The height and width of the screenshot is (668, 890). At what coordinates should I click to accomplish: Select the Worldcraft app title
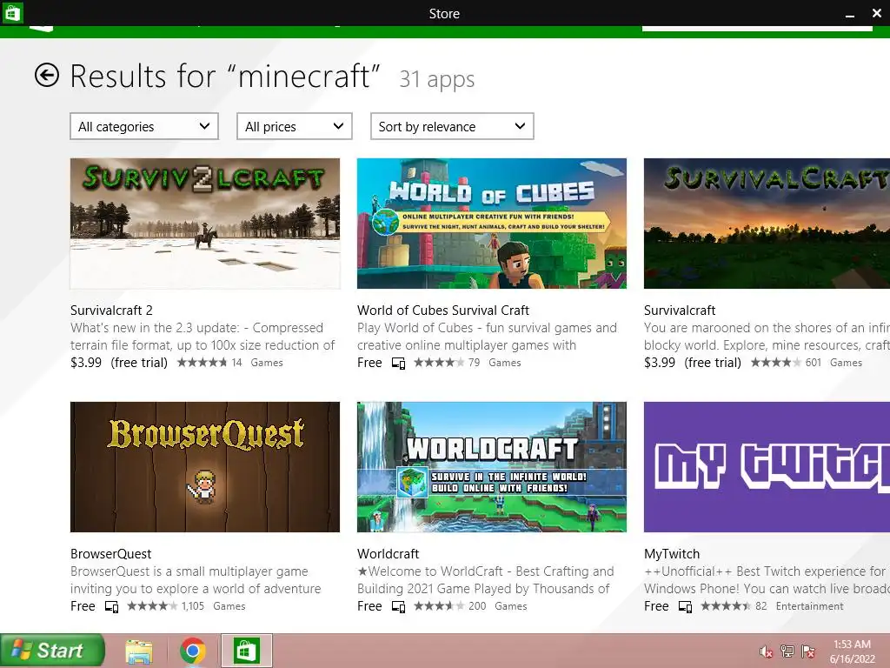tap(388, 554)
